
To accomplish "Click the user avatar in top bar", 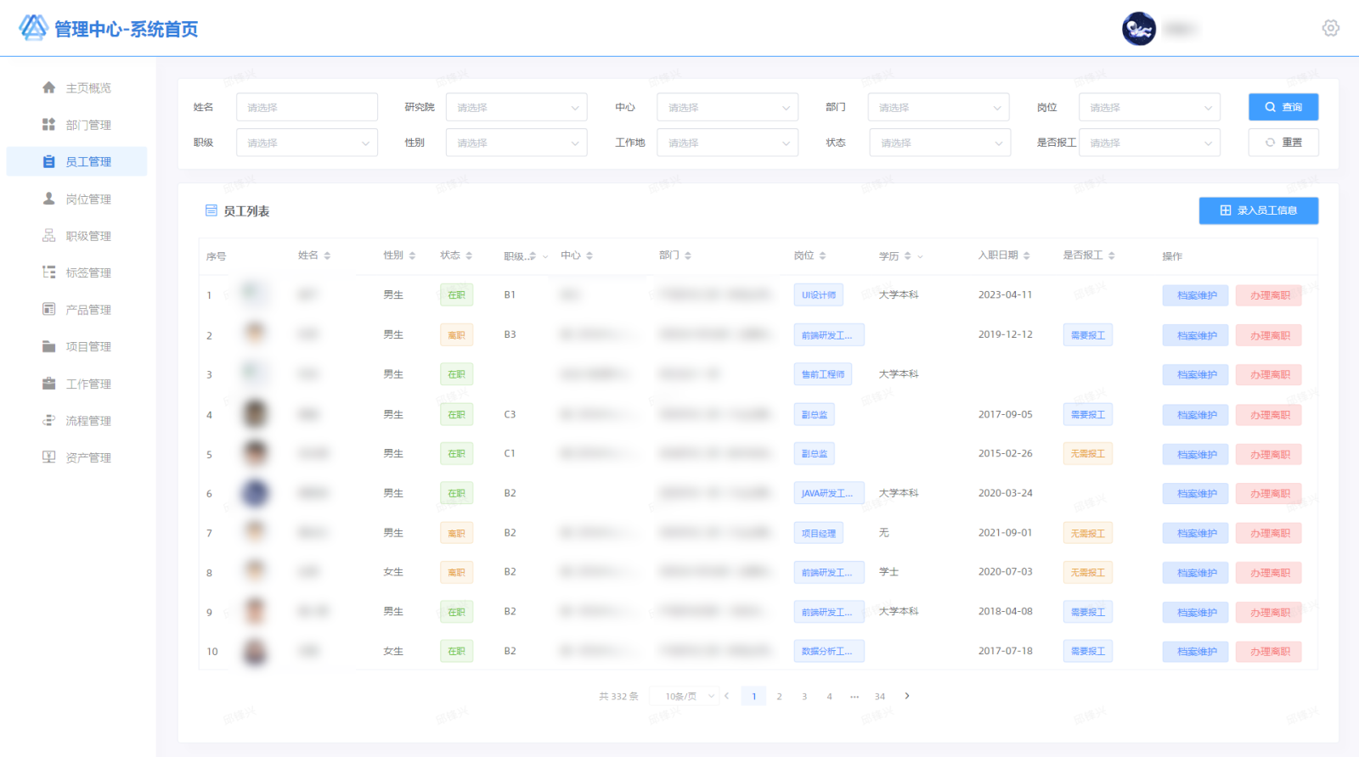I will (1138, 29).
